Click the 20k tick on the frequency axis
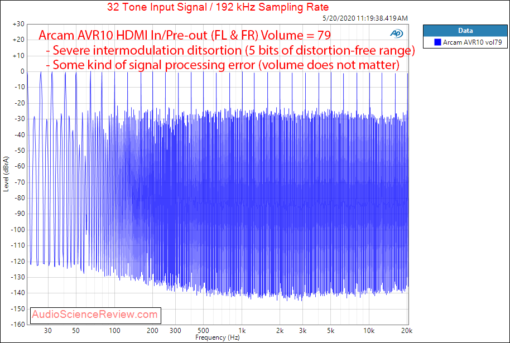Image resolution: width=510 pixels, height=343 pixels. click(x=407, y=331)
